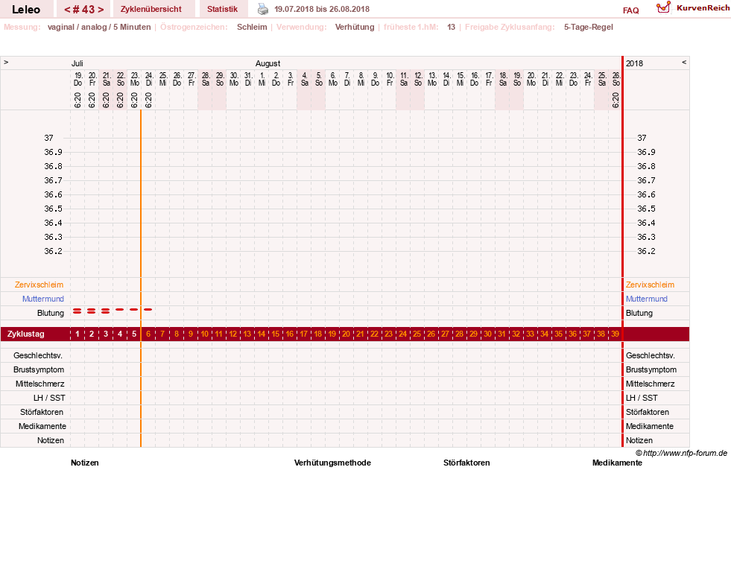Click the right arrow beside Juli

(6, 63)
